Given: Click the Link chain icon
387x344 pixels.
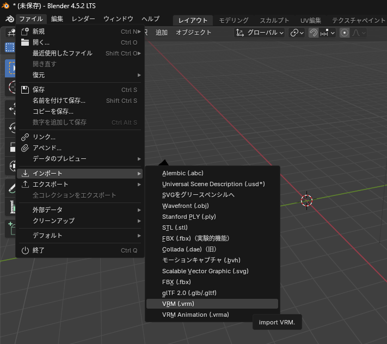Looking at the screenshot, I should point(24,137).
